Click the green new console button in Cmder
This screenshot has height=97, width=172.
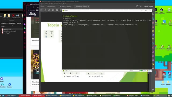click(141, 71)
